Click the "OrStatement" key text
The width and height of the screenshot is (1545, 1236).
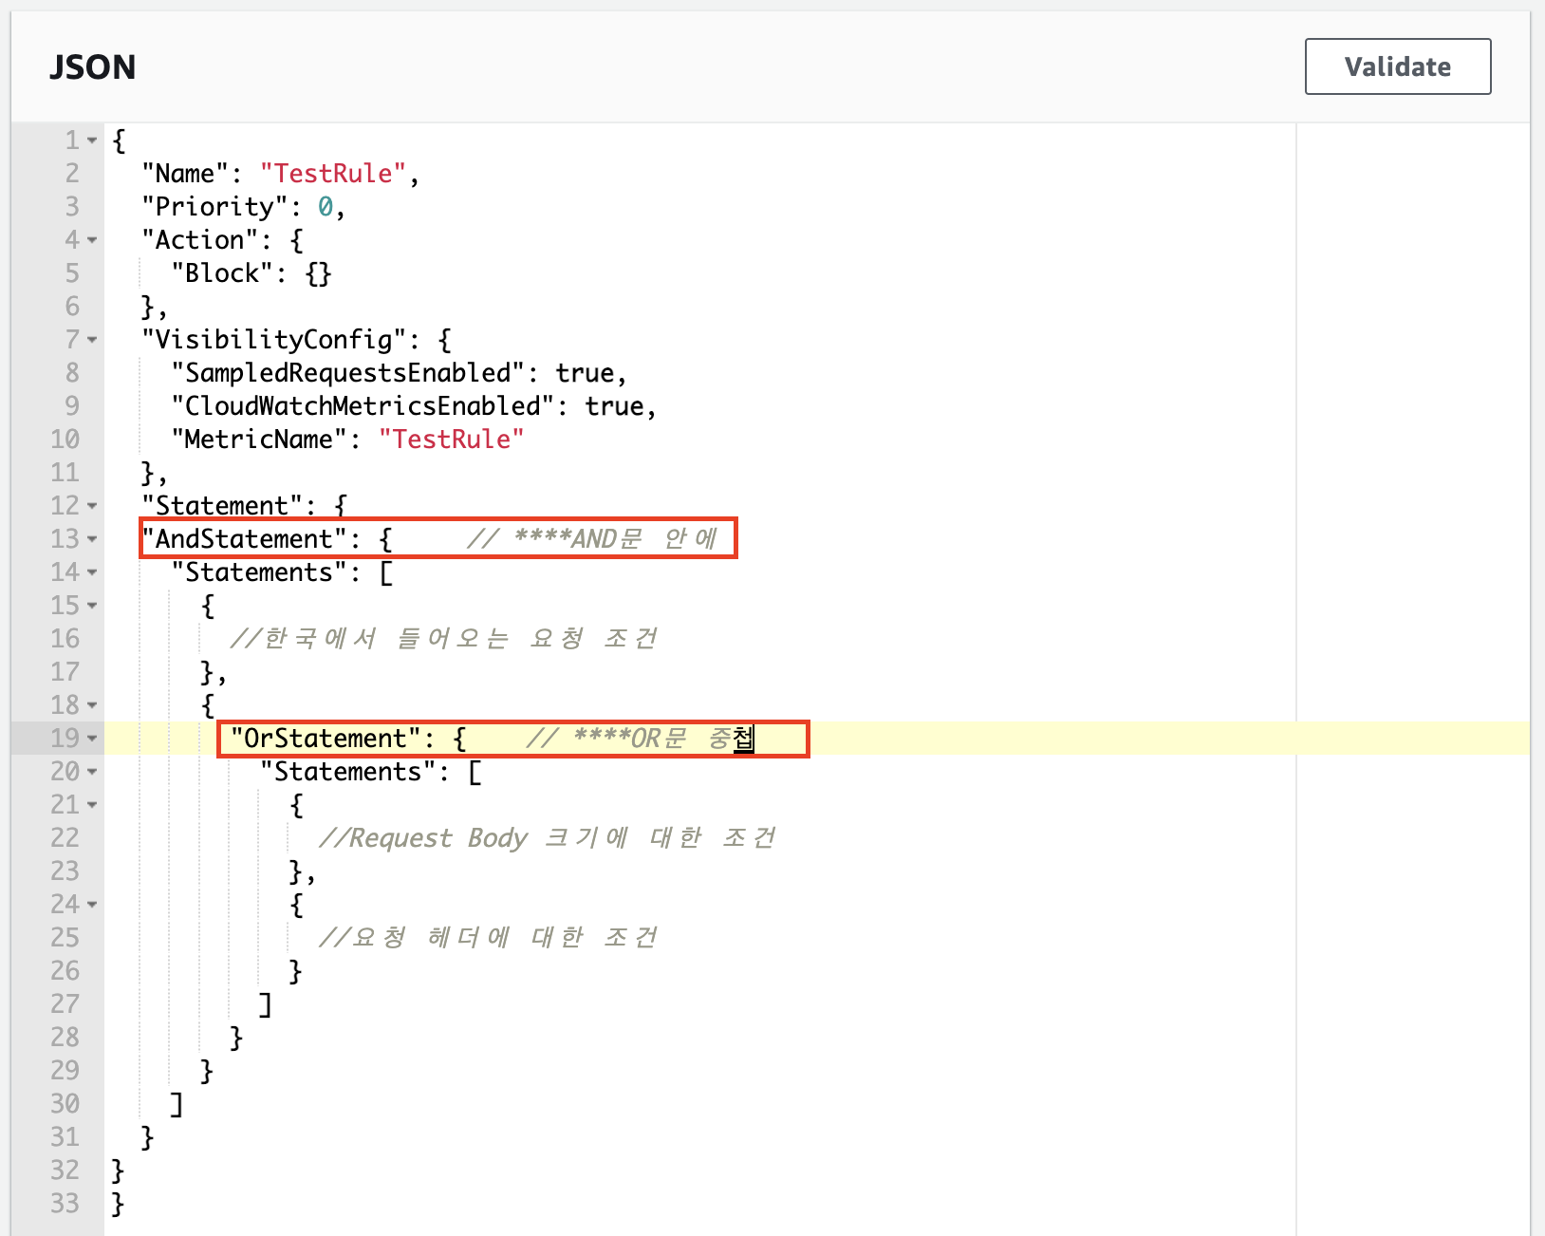pyautogui.click(x=326, y=739)
